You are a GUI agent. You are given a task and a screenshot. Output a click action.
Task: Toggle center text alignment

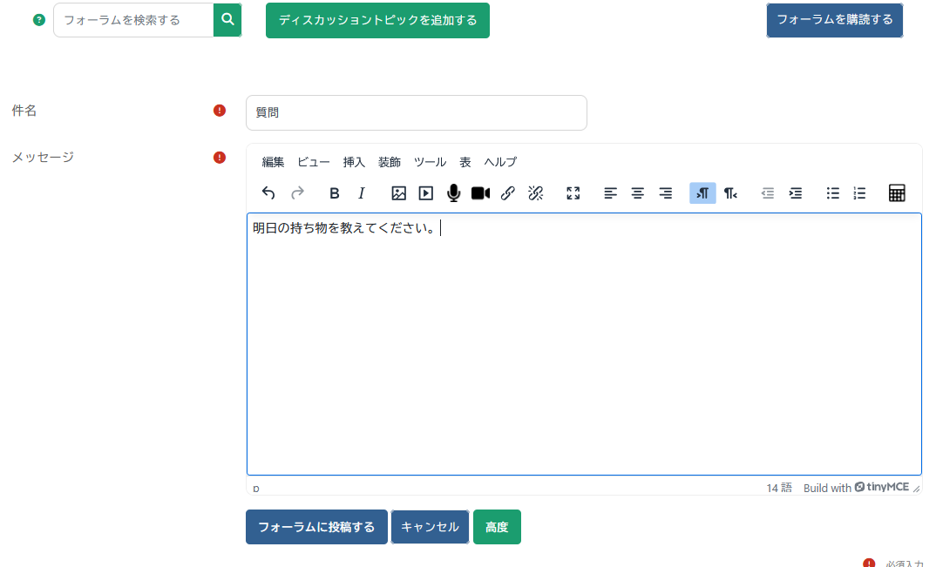pos(637,192)
